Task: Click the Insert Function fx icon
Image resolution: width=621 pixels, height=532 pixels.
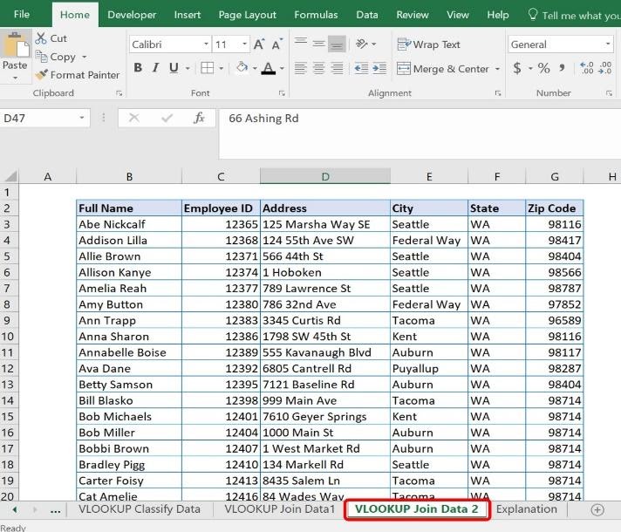Action: [199, 118]
